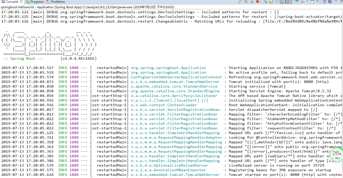Click the 'Looking for @ControllerAdvice' line
Viewport: 343px width, 178px height.
coord(172,137)
